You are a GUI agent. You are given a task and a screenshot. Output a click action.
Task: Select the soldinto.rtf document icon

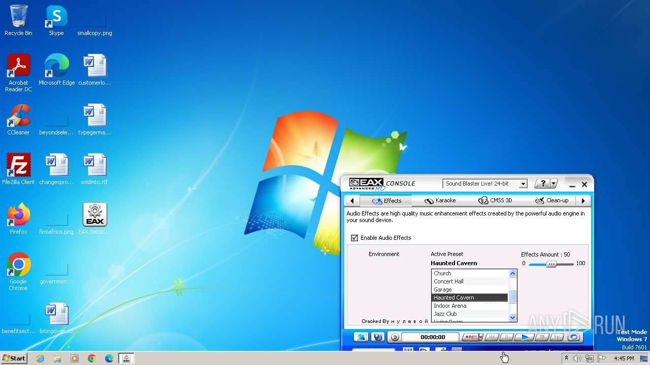tap(94, 169)
